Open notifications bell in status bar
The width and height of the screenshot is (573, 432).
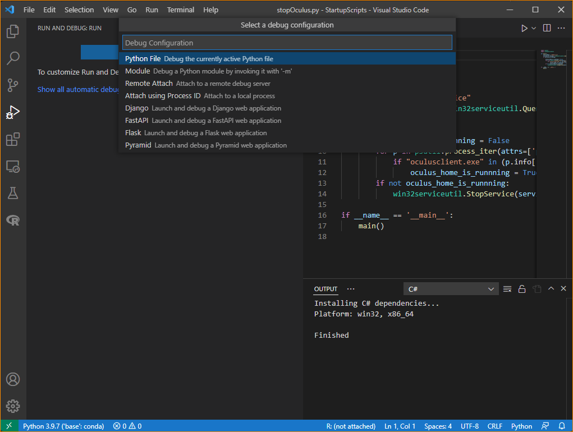(x=562, y=426)
